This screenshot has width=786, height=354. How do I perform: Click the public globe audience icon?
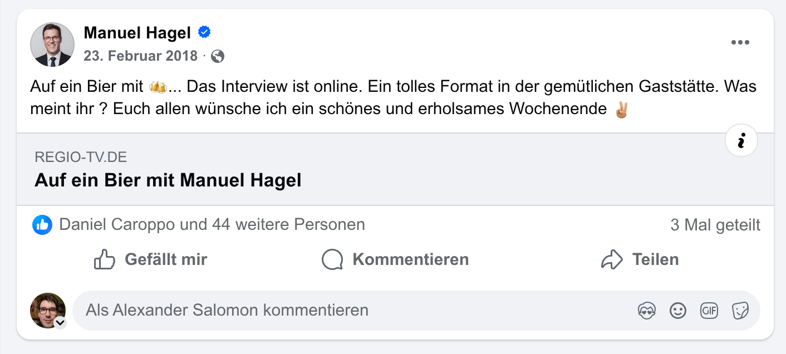tap(218, 56)
